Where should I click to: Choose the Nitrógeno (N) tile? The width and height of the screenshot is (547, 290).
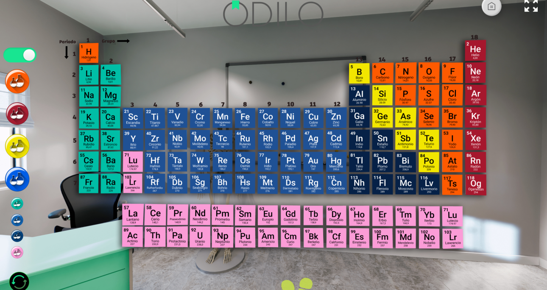pyautogui.click(x=406, y=73)
